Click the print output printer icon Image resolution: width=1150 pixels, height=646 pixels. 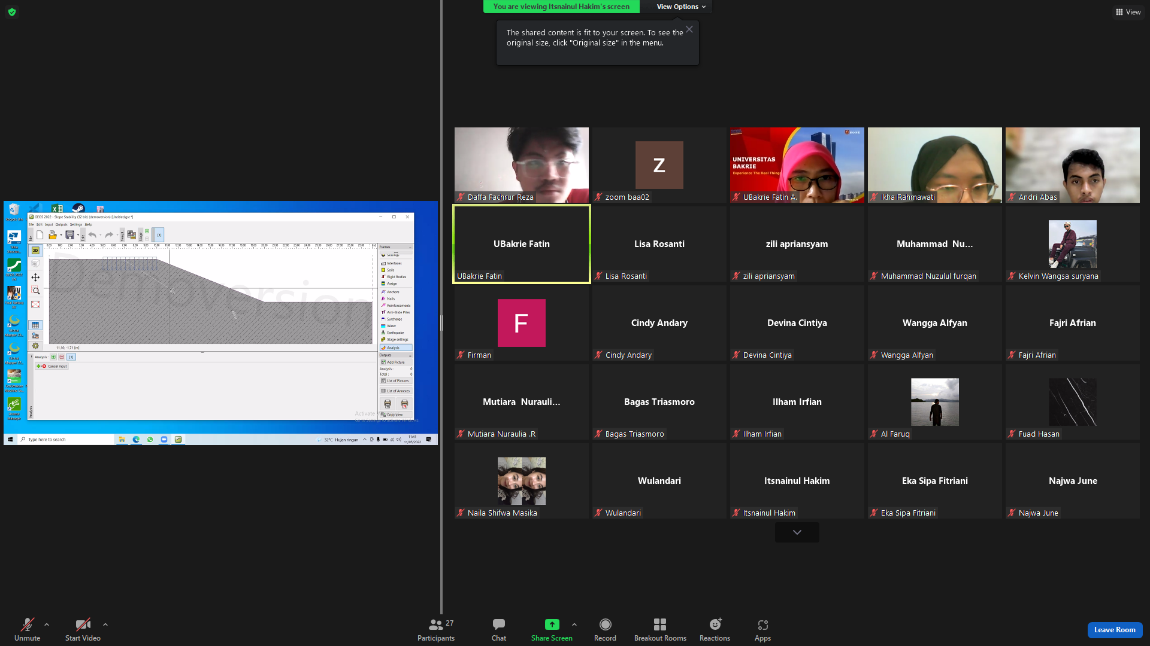click(388, 404)
